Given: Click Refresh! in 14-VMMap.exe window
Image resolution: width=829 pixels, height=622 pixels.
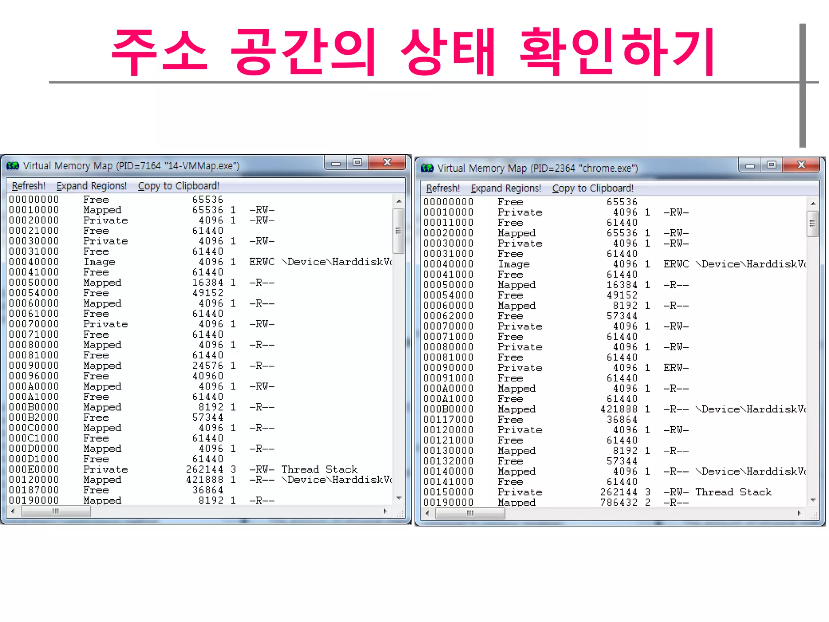Looking at the screenshot, I should (x=28, y=186).
